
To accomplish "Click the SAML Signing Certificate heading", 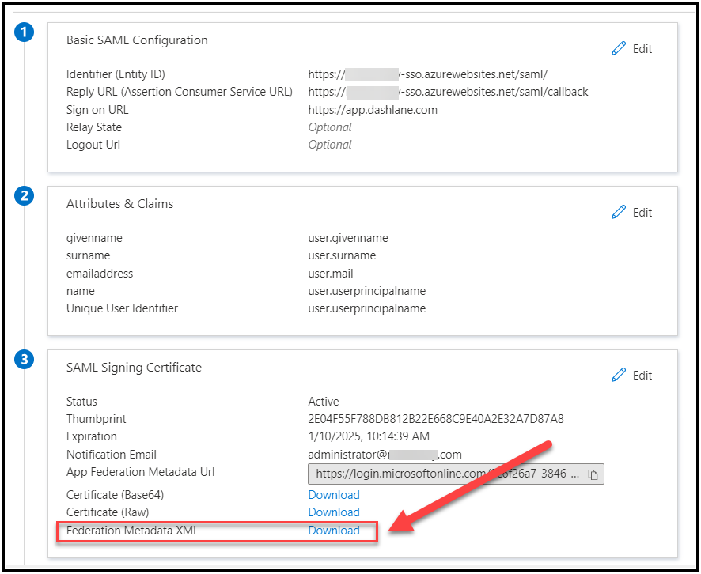I will click(134, 368).
